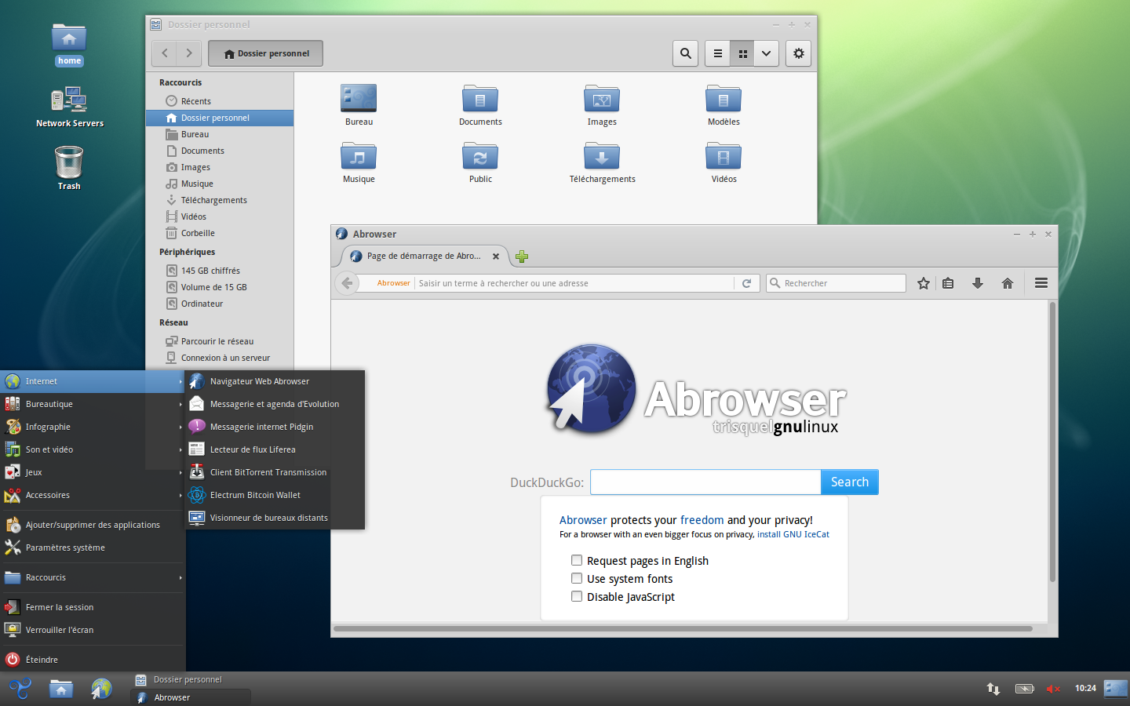1130x706 pixels.
Task: Click the bookmark star icon in Abrowser
Action: point(924,283)
